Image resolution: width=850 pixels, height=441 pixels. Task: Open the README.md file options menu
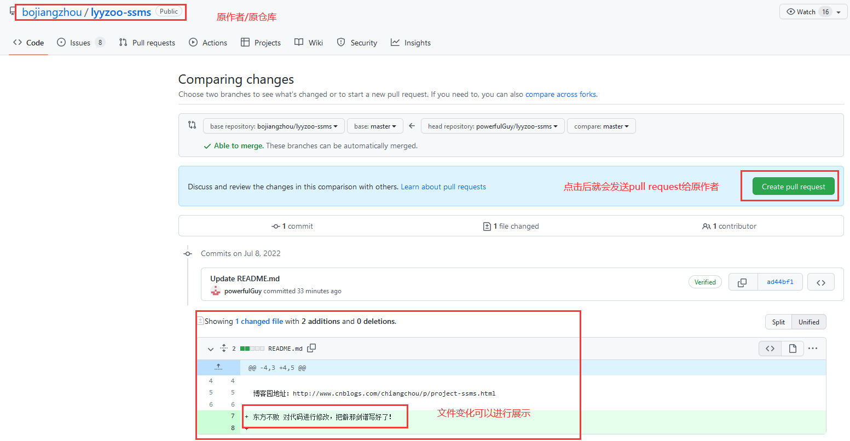[x=813, y=349]
